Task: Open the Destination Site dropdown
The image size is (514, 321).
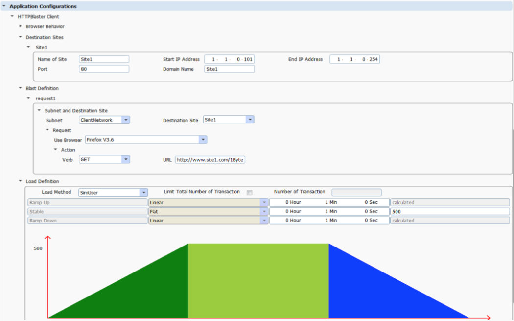Action: pyautogui.click(x=250, y=119)
